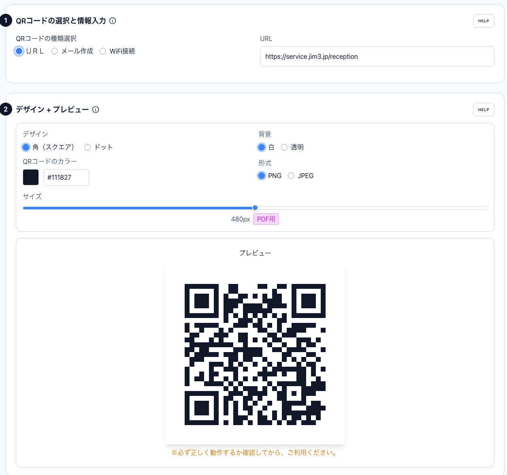Click the PDF用 size preset badge

point(266,219)
